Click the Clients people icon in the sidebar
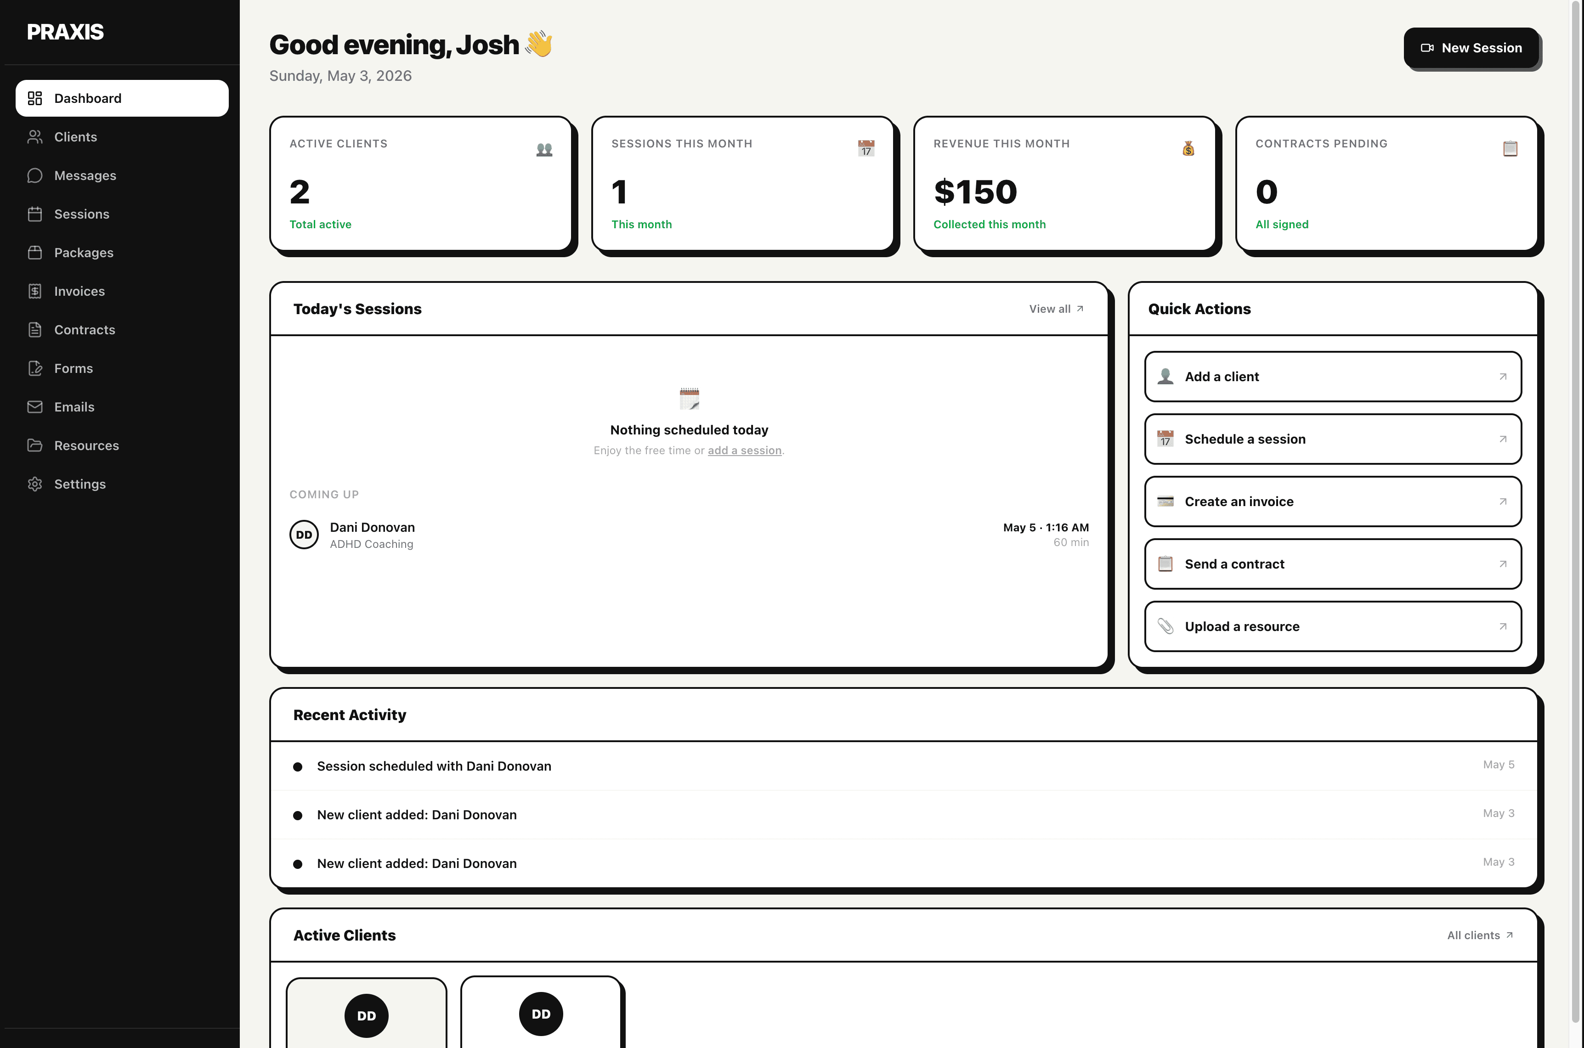The image size is (1584, 1048). click(x=35, y=137)
